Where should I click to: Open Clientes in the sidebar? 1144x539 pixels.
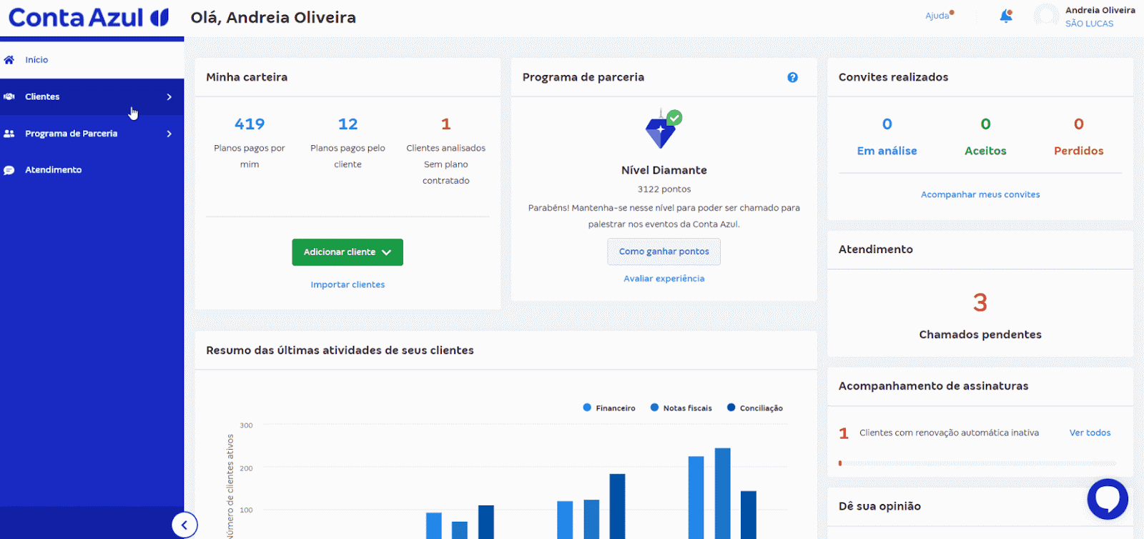pos(92,97)
